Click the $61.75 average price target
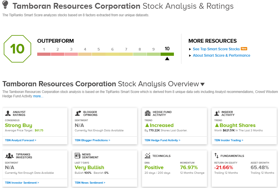 point(39,130)
